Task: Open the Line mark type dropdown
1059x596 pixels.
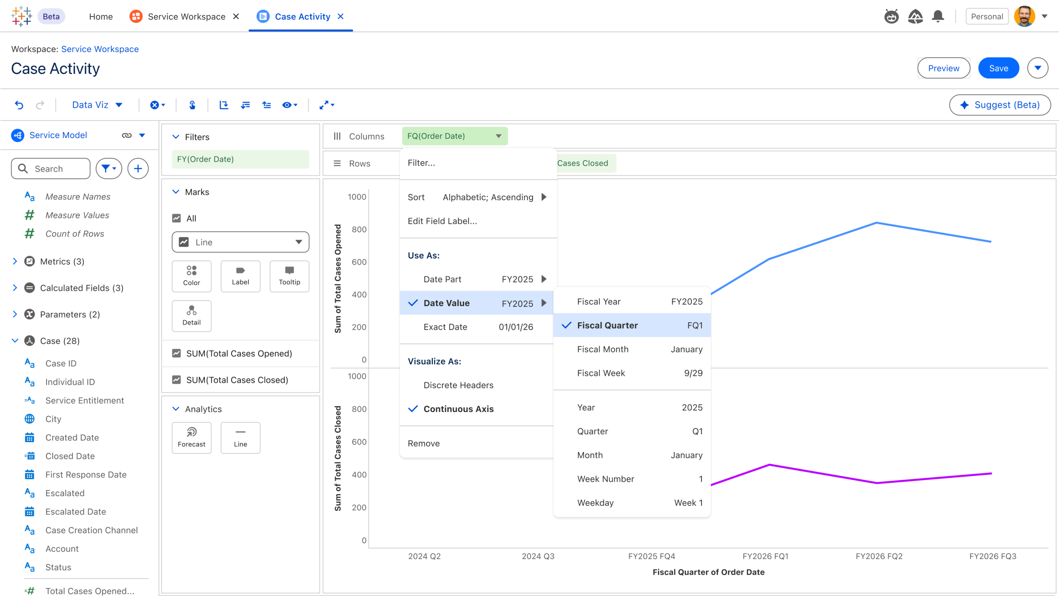Action: click(240, 242)
